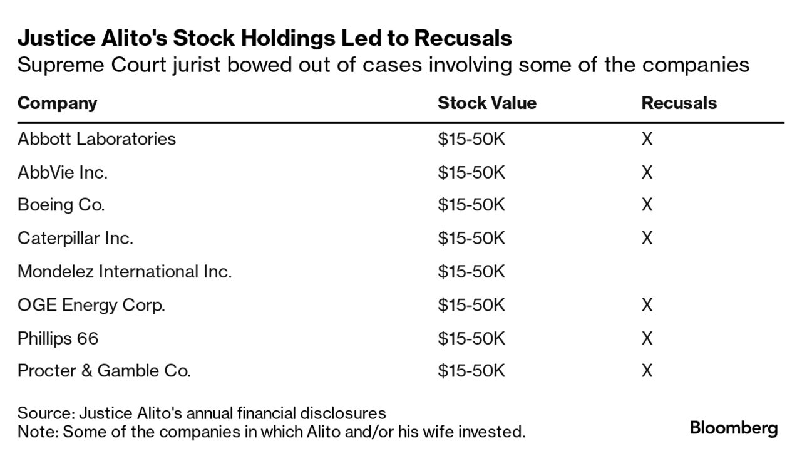Select the Phillips 66 row label
Viewport: 802px width, 456px height.
pos(58,339)
